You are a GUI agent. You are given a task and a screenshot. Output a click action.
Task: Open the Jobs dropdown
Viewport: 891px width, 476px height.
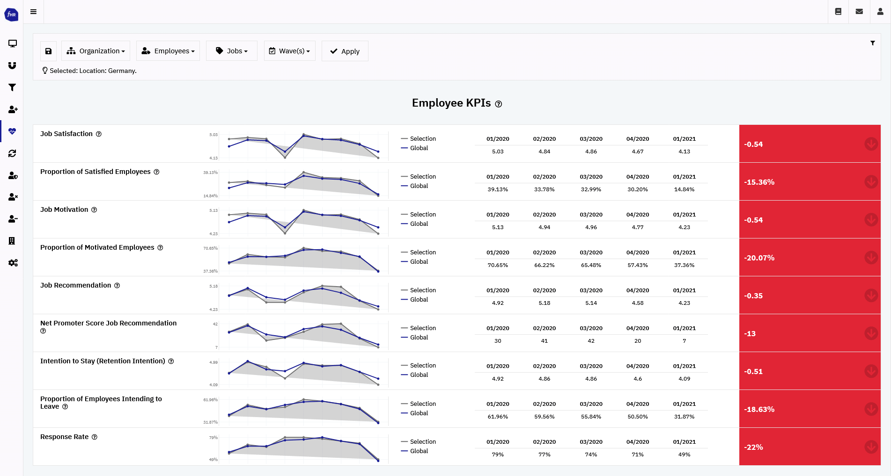pos(231,50)
